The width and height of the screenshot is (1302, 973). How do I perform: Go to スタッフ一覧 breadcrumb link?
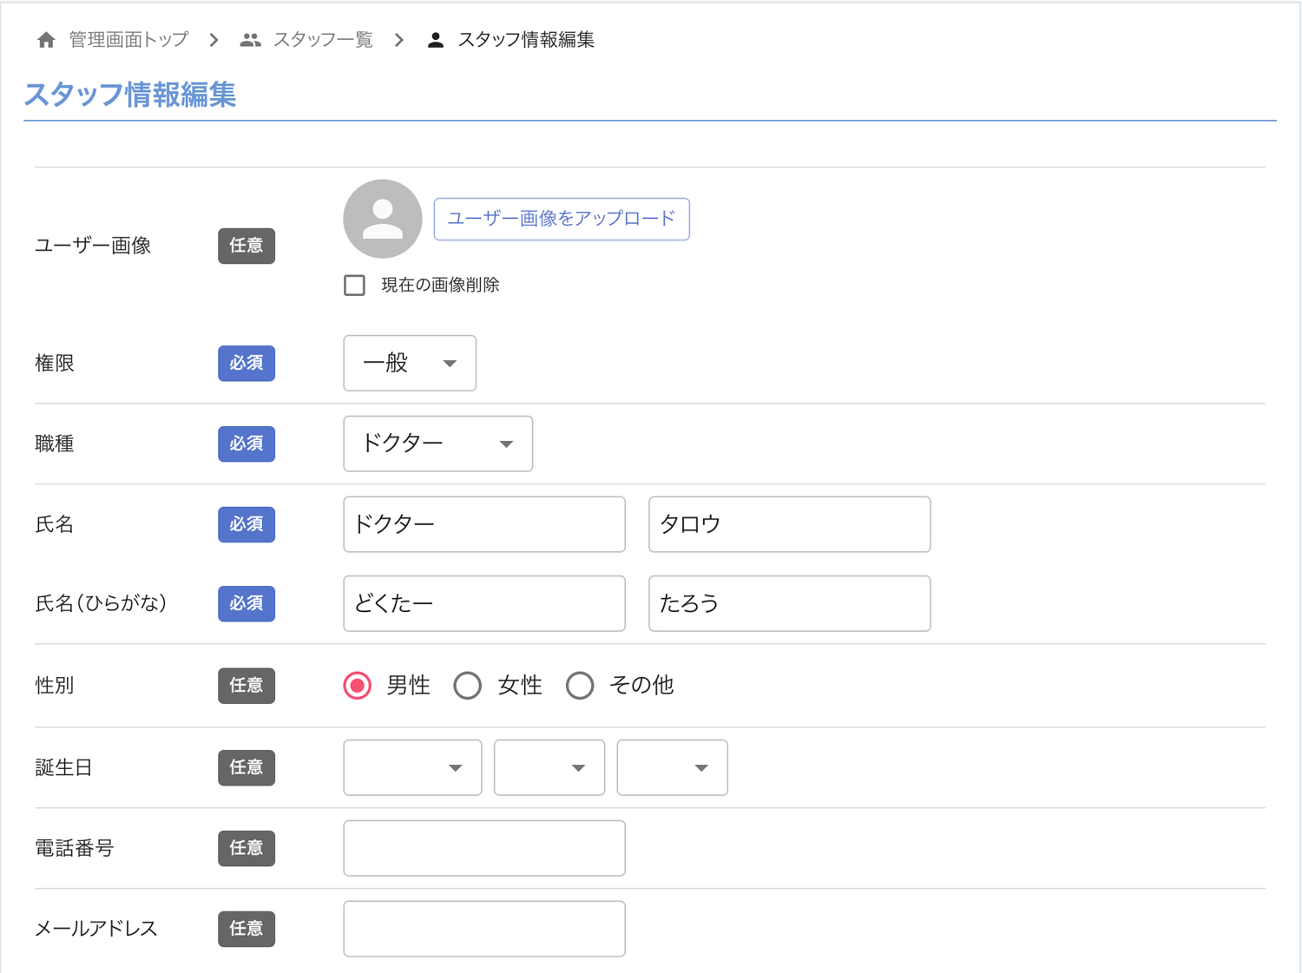pyautogui.click(x=323, y=40)
